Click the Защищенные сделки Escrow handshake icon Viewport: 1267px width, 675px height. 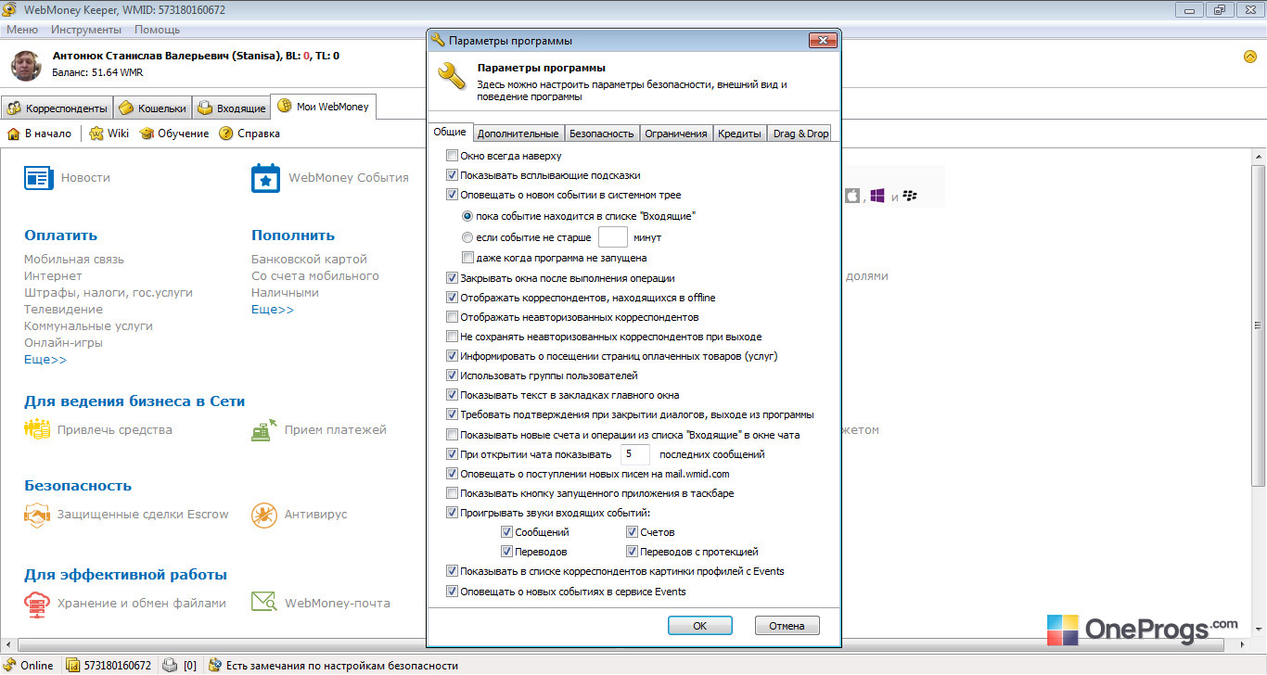coord(37,515)
